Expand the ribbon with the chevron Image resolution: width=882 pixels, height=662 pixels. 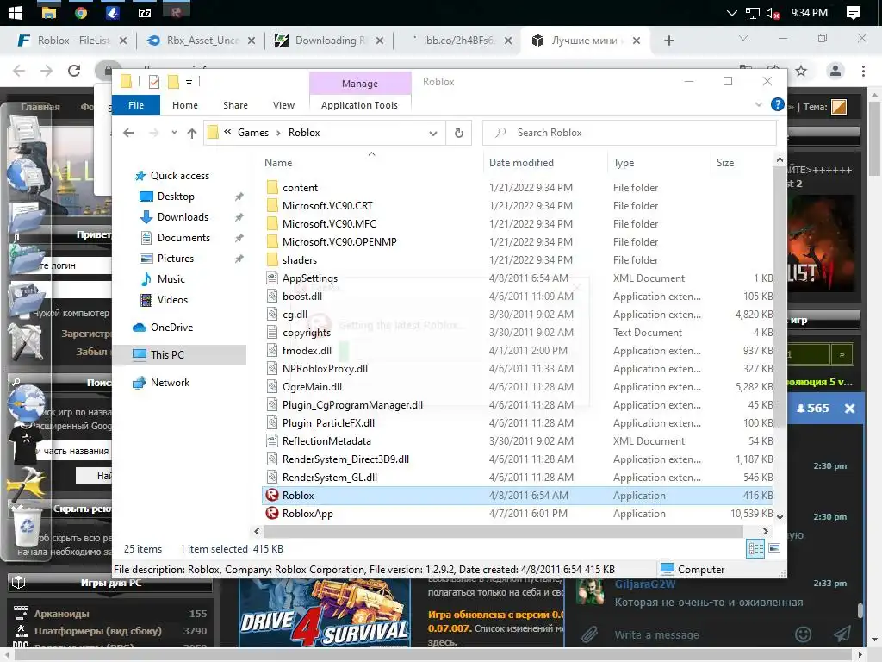tap(758, 104)
